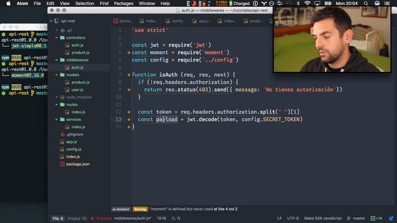The width and height of the screenshot is (397, 223).
Task: Click the LF line ending selector
Action: tap(280, 218)
